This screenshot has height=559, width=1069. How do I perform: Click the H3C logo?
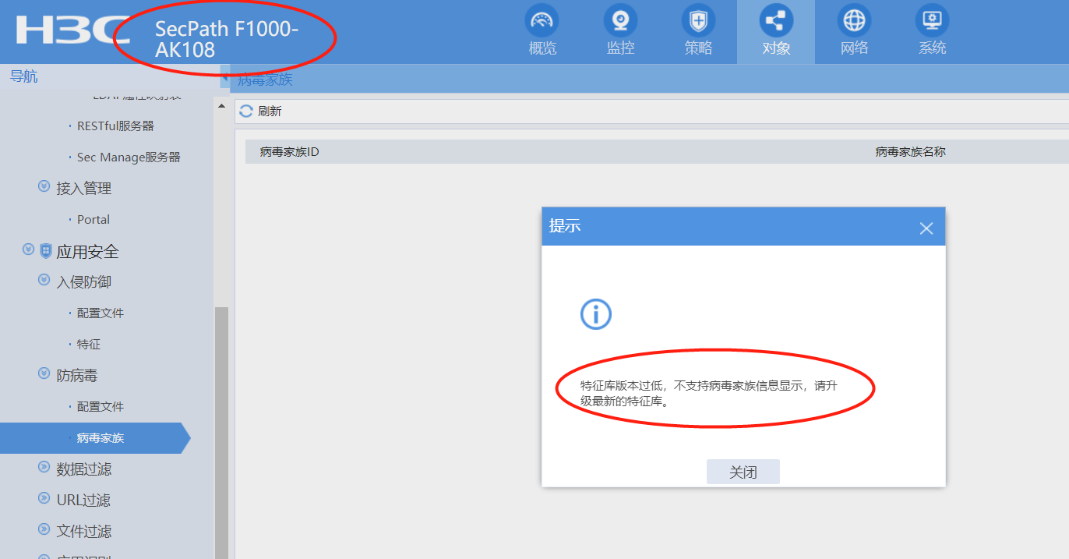[x=72, y=30]
